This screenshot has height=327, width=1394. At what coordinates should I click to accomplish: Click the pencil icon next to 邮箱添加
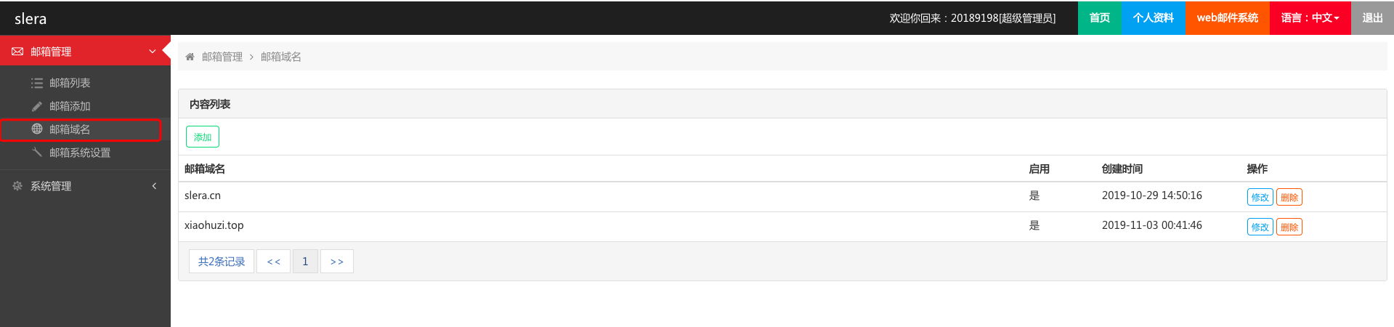(x=37, y=106)
